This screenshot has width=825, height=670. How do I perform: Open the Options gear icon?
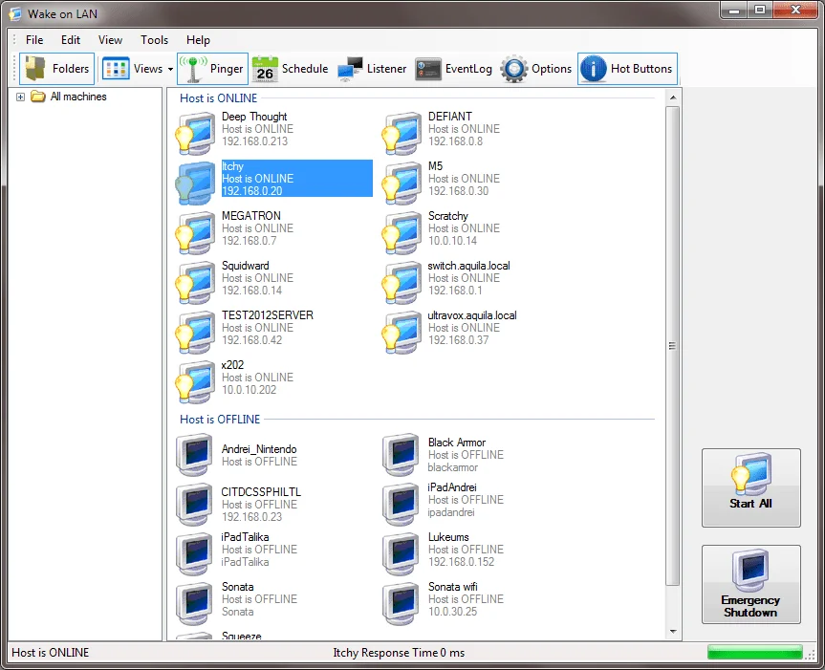(x=514, y=69)
